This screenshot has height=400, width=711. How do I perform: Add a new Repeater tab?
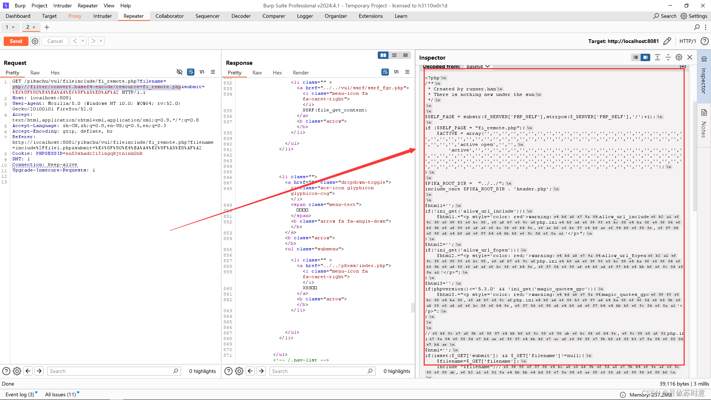coord(47,27)
